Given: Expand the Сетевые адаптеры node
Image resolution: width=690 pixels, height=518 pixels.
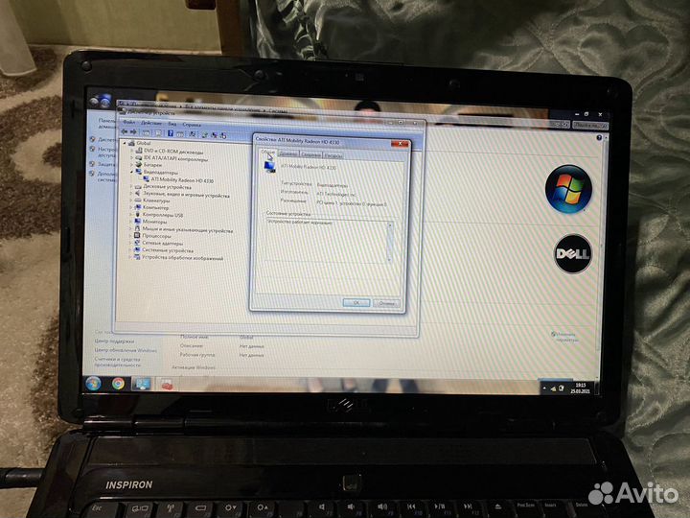Looking at the screenshot, I should click(x=130, y=243).
